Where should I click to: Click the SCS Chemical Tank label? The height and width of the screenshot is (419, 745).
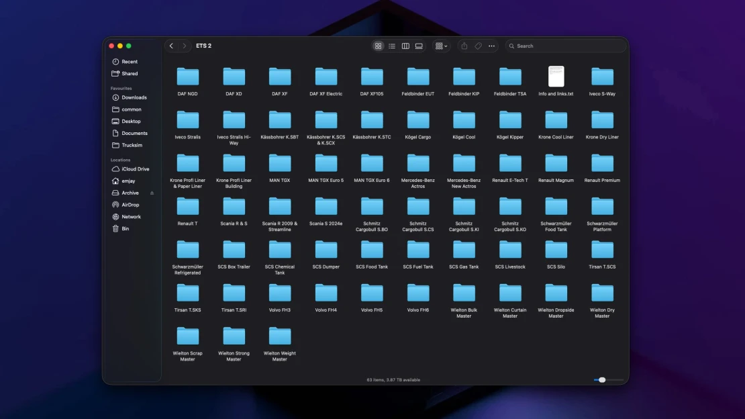click(280, 270)
